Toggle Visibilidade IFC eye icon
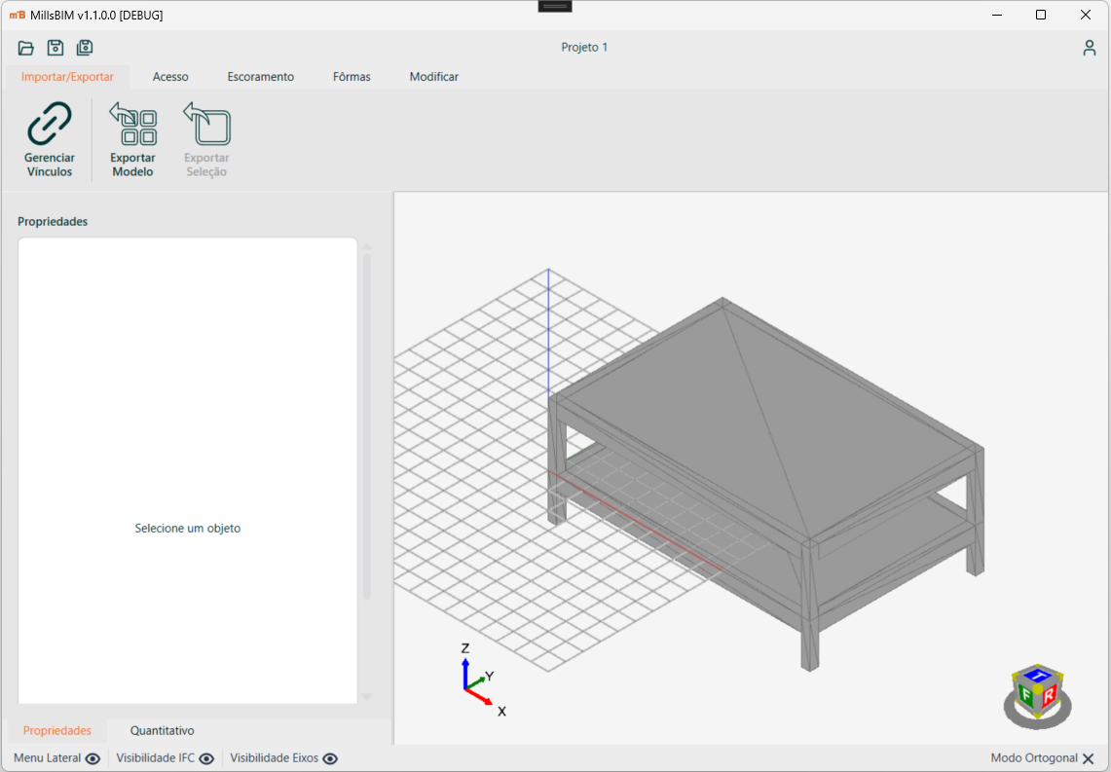1111x772 pixels. tap(206, 758)
